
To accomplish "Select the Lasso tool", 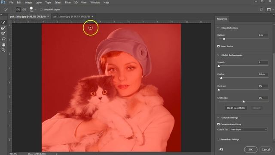I will (x=3, y=39).
